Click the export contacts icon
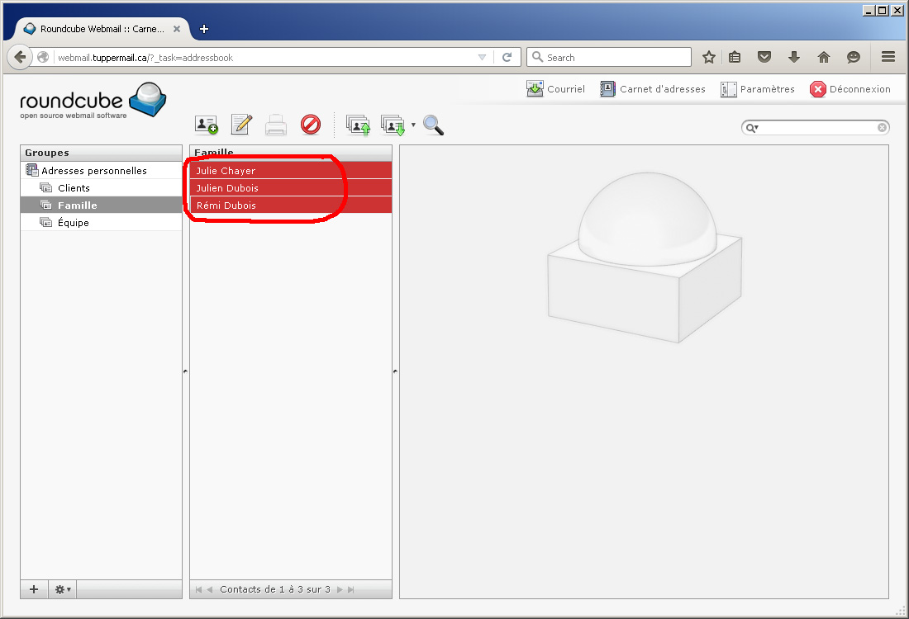Image resolution: width=909 pixels, height=619 pixels. (x=393, y=125)
